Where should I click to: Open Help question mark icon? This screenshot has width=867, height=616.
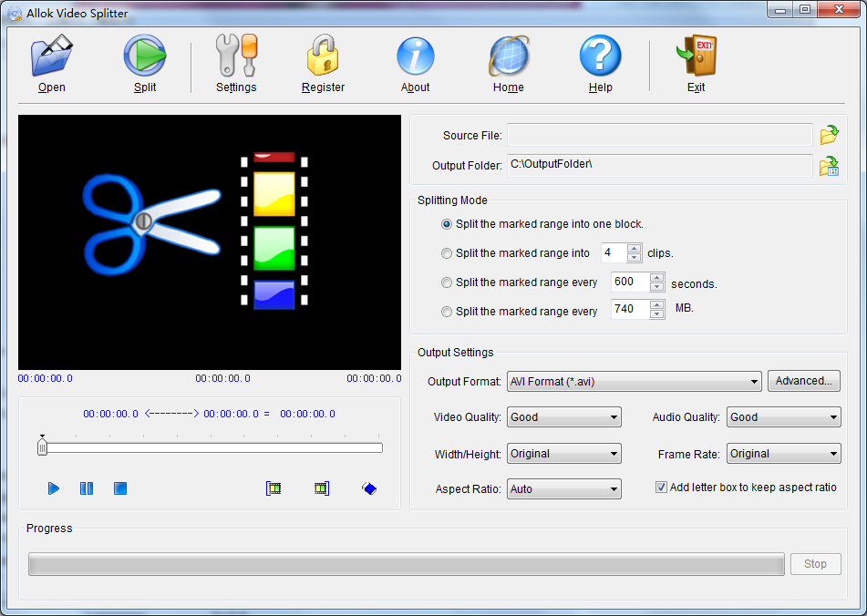(x=601, y=56)
